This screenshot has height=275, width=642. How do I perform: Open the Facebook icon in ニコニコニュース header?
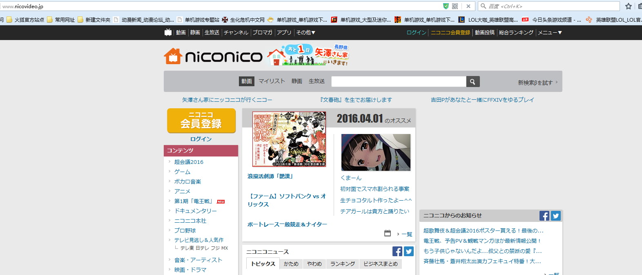[397, 251]
